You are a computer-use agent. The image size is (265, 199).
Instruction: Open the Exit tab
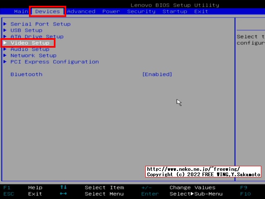point(201,11)
